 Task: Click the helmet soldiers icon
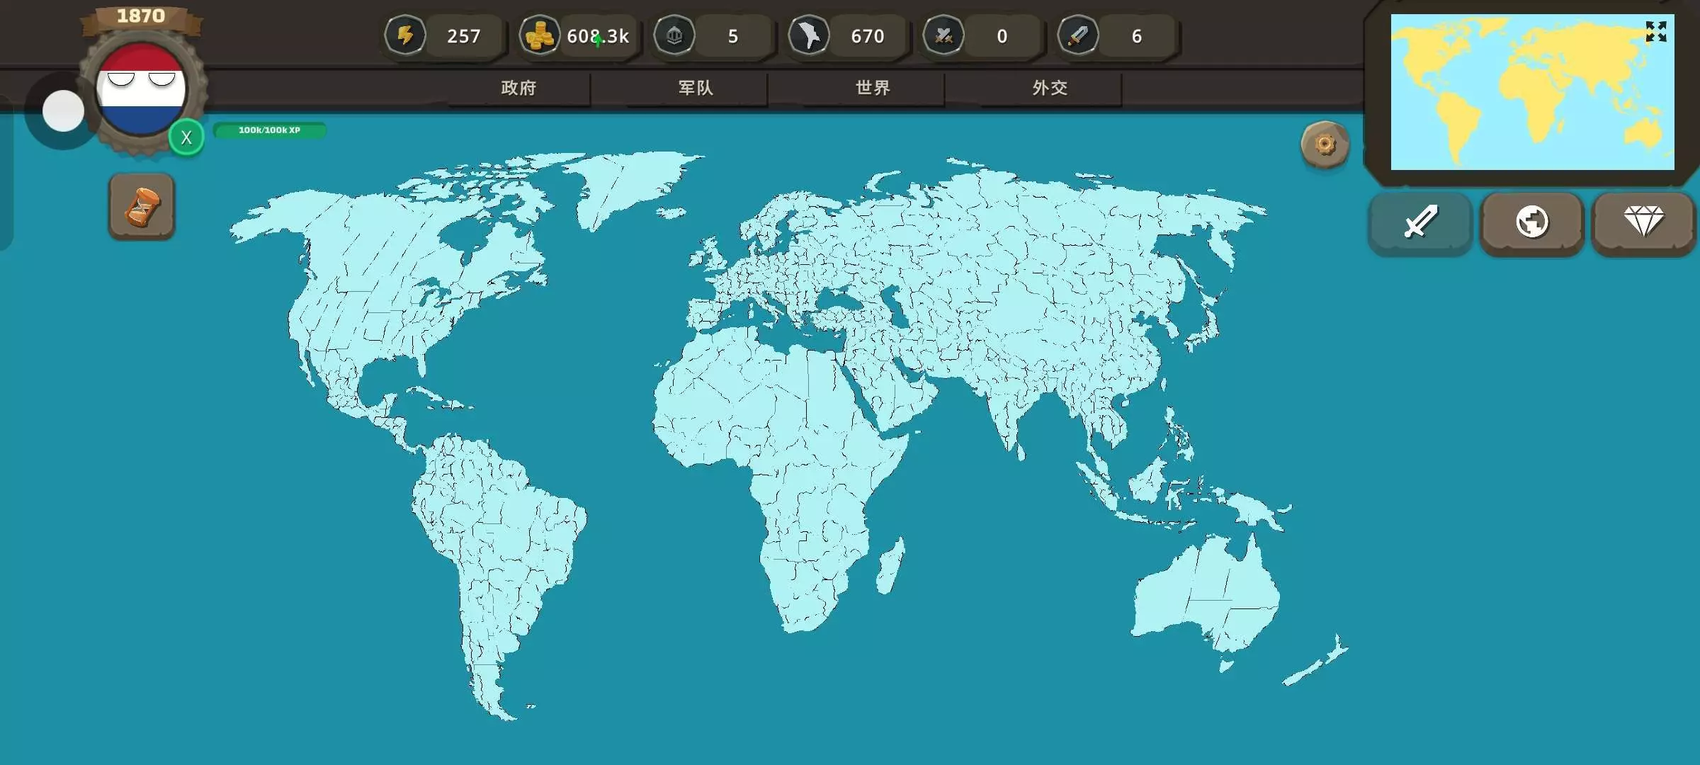[674, 35]
